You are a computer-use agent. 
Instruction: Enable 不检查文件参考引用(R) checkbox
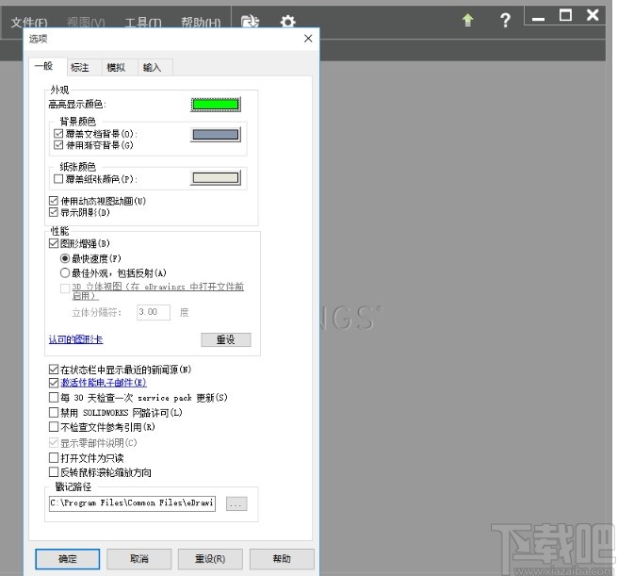point(54,426)
